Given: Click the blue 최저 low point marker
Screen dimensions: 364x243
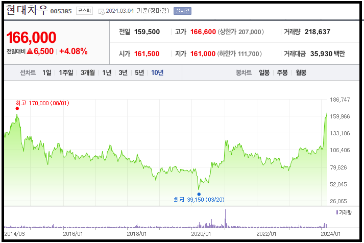Looking at the screenshot, I should point(199,195).
